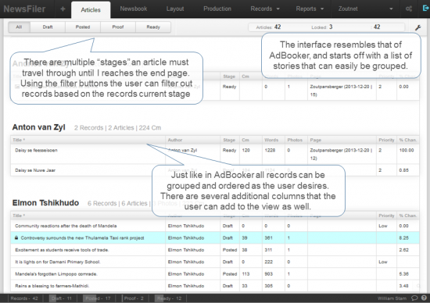Select the All stage filter
Screen dimensions: 430x303
tap(19, 27)
